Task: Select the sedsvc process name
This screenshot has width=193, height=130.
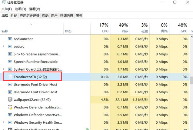Action: pos(19,47)
